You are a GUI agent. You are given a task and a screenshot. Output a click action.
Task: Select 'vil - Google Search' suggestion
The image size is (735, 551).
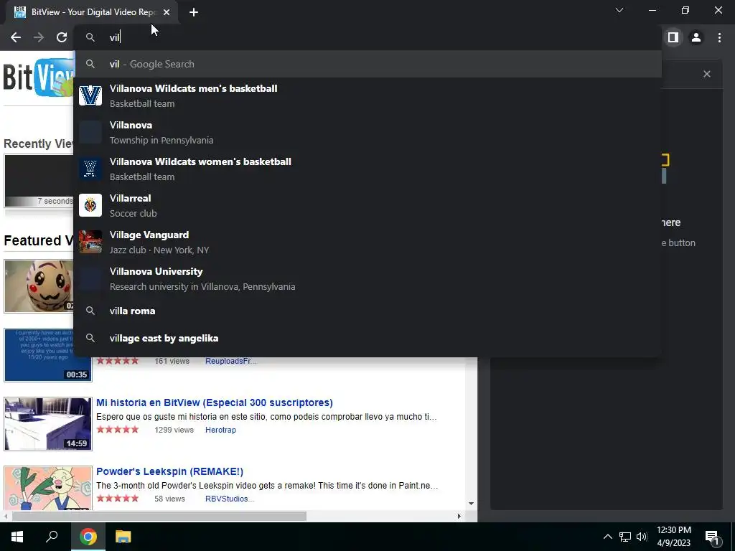pos(367,64)
